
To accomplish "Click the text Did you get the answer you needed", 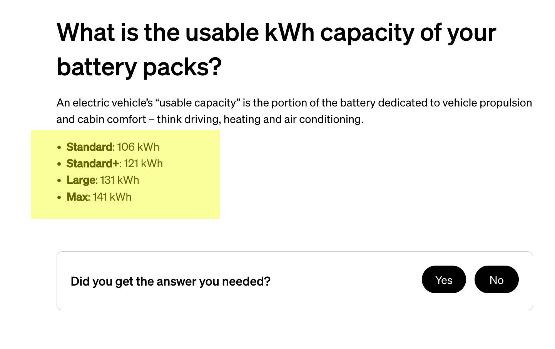I will point(171,281).
